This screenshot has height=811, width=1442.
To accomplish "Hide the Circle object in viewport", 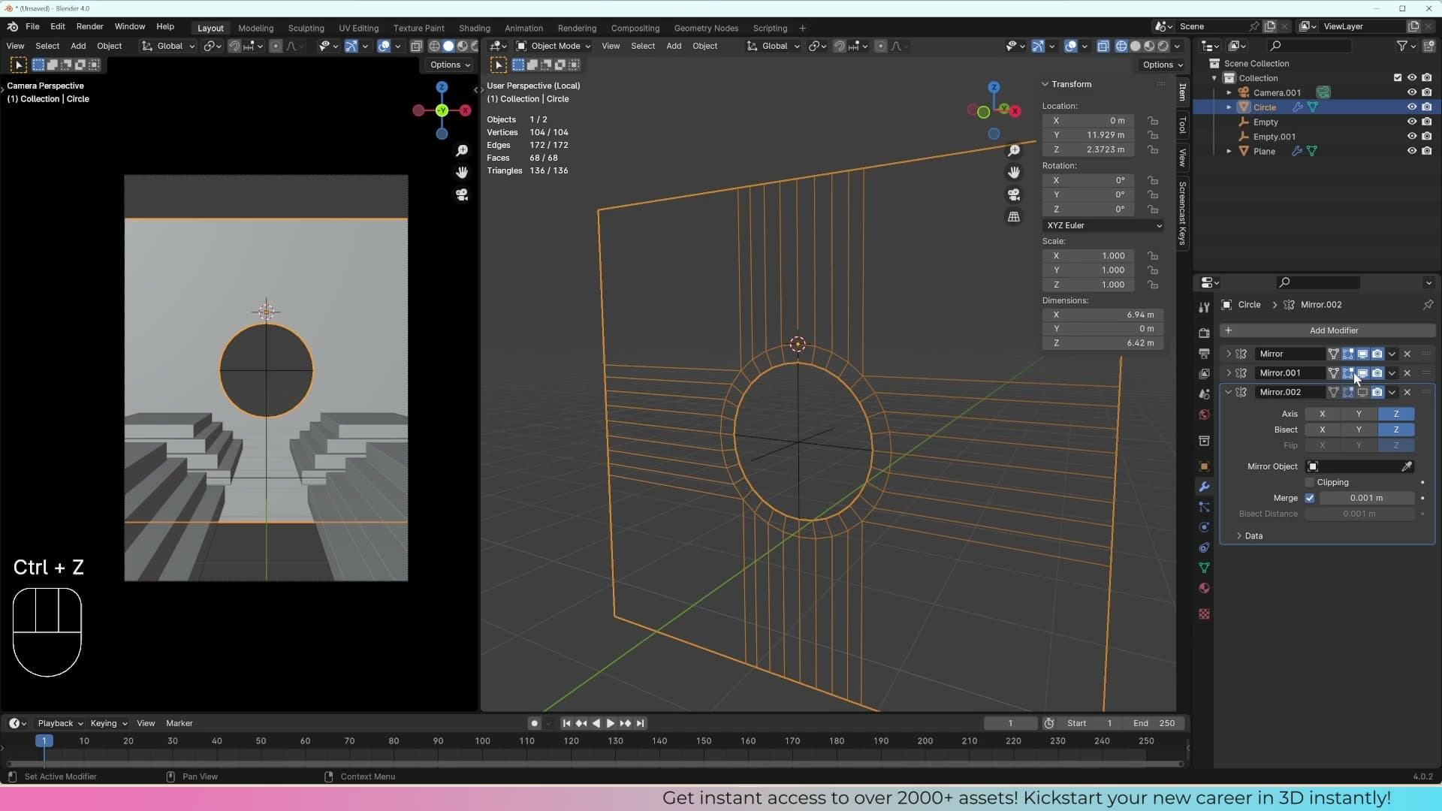I will click(x=1412, y=107).
